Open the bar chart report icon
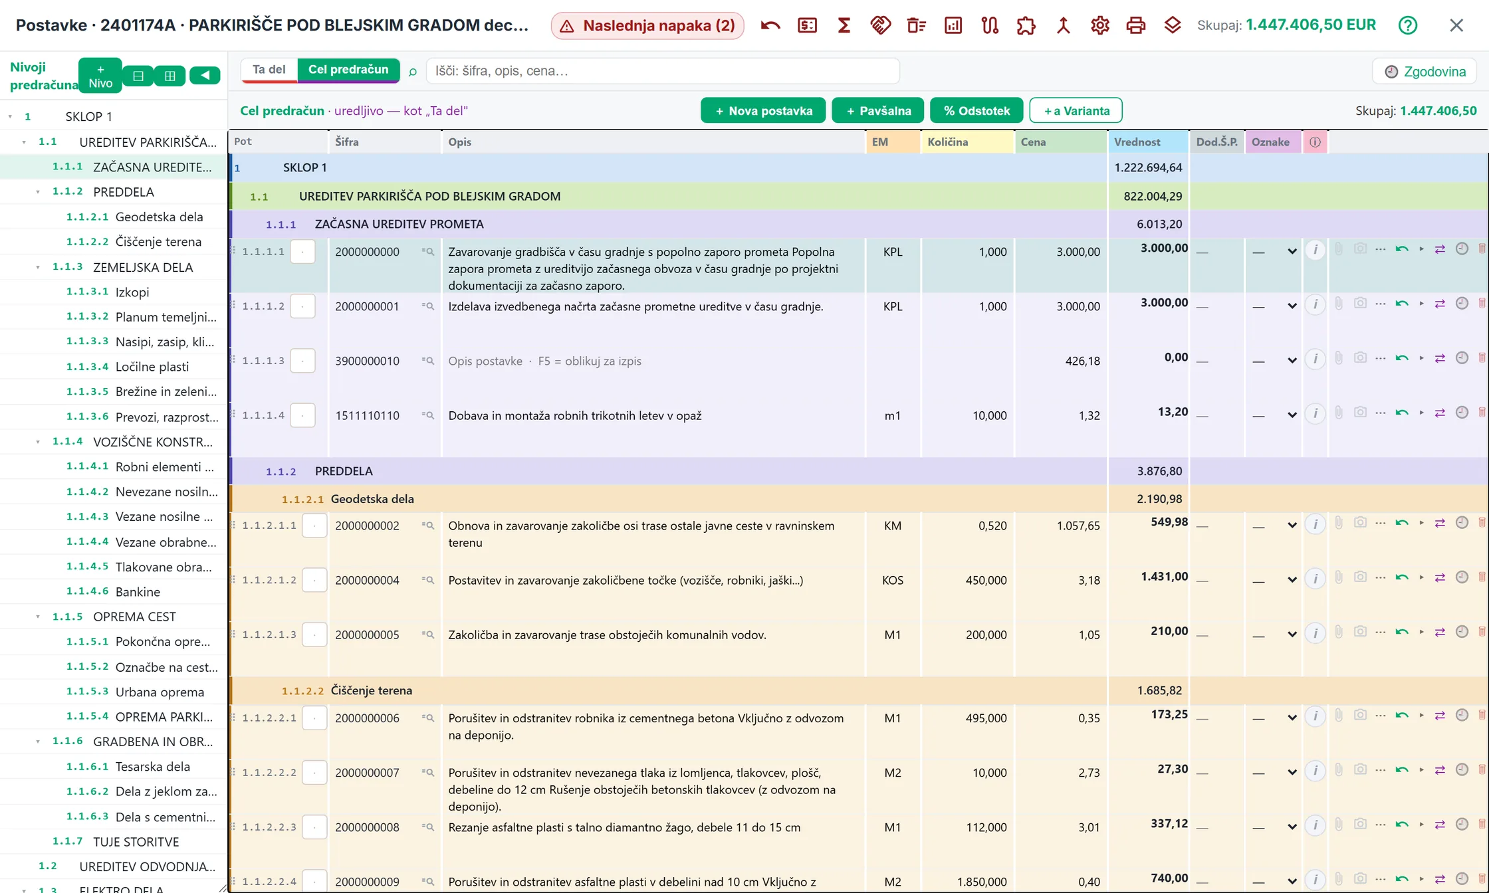This screenshot has width=1489, height=893. pos(953,26)
